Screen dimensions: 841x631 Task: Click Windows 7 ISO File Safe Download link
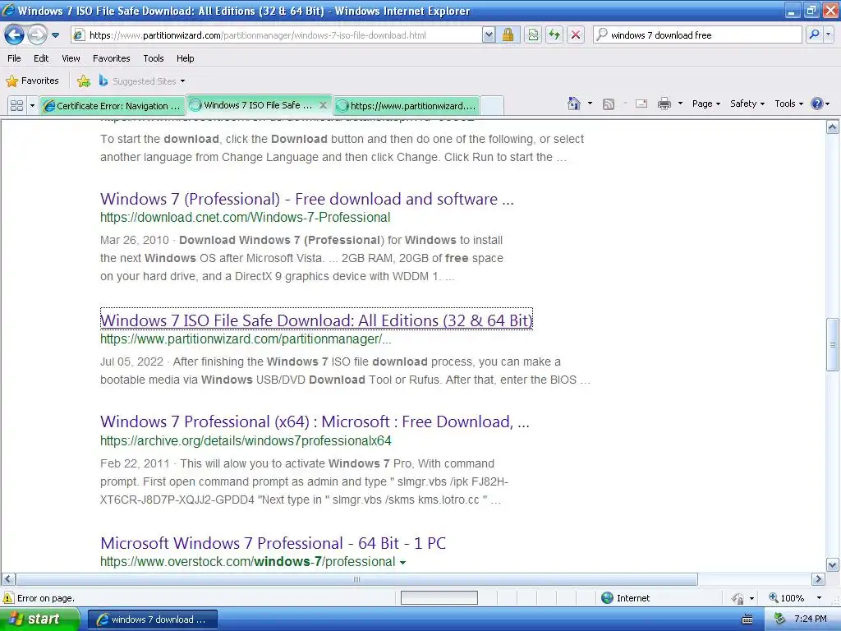point(316,320)
